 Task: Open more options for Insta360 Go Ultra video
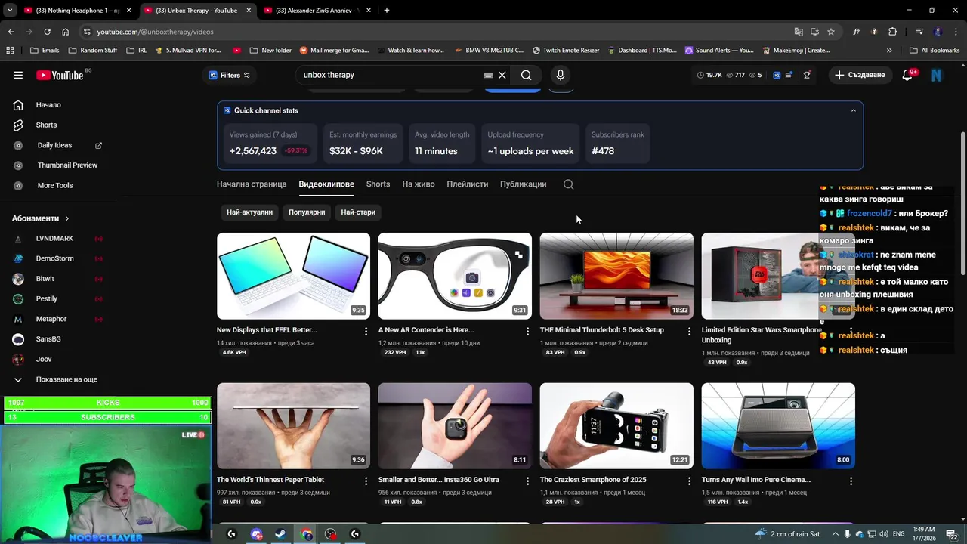click(528, 481)
